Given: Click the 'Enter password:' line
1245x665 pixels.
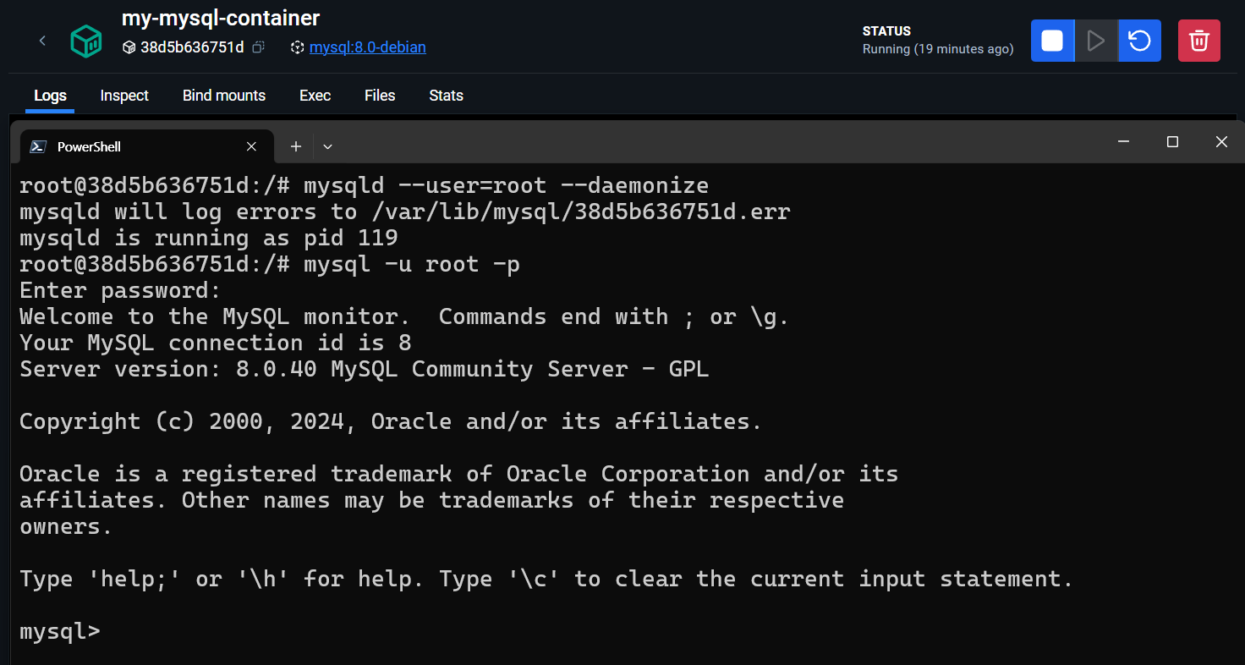Looking at the screenshot, I should click(x=120, y=290).
